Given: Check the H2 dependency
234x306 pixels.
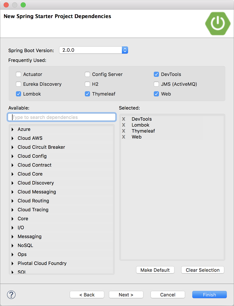Looking at the screenshot, I should point(87,84).
